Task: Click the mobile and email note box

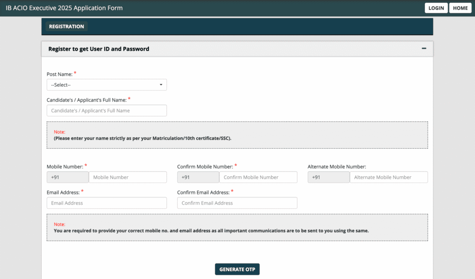Action: pyautogui.click(x=237, y=227)
